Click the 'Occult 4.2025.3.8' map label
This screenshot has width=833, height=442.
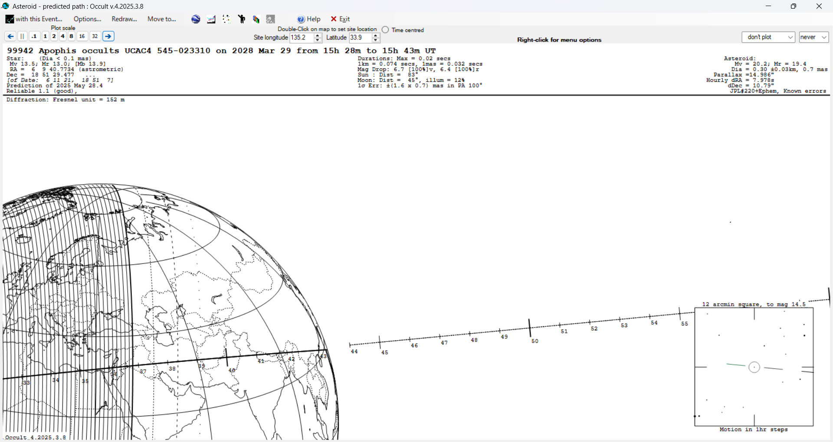36,437
